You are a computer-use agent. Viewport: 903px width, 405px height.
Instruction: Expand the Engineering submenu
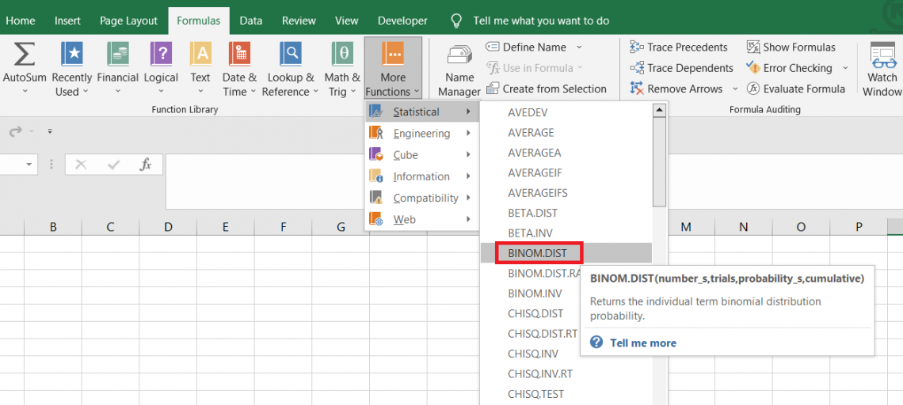(421, 134)
